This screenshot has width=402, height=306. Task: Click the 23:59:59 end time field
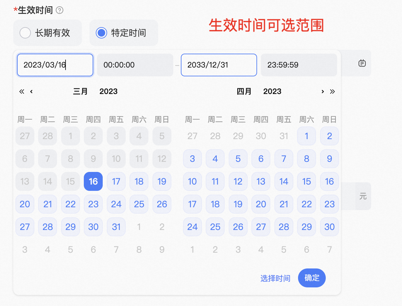click(299, 65)
